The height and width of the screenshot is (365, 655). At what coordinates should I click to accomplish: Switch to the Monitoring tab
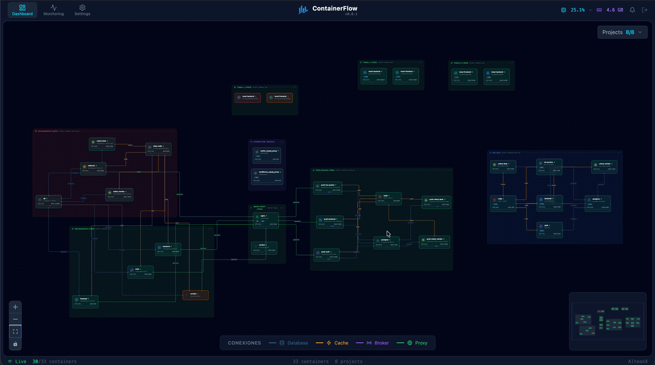point(54,10)
